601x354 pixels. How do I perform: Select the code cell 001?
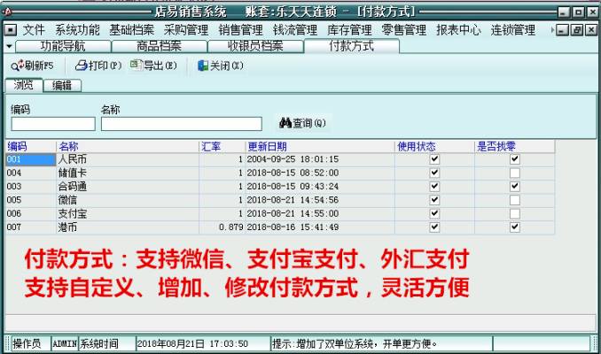pos(31,159)
